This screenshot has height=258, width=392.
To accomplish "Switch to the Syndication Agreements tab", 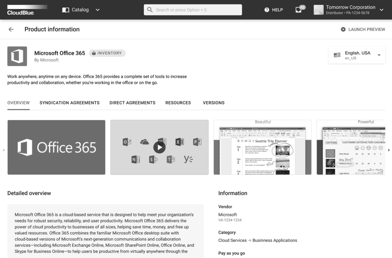I will point(69,103).
